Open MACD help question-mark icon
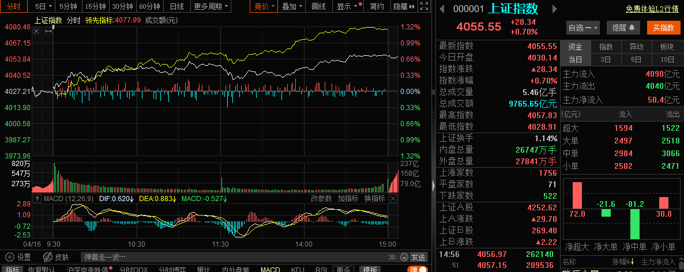The height and width of the screenshot is (272, 684). (x=37, y=199)
